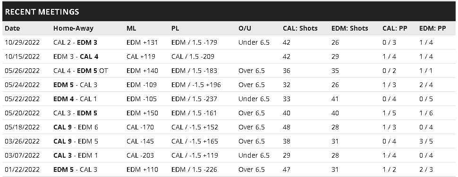458x177 pixels.
Task: Click the 05/24/2022 date cell
Action: [x=22, y=85]
